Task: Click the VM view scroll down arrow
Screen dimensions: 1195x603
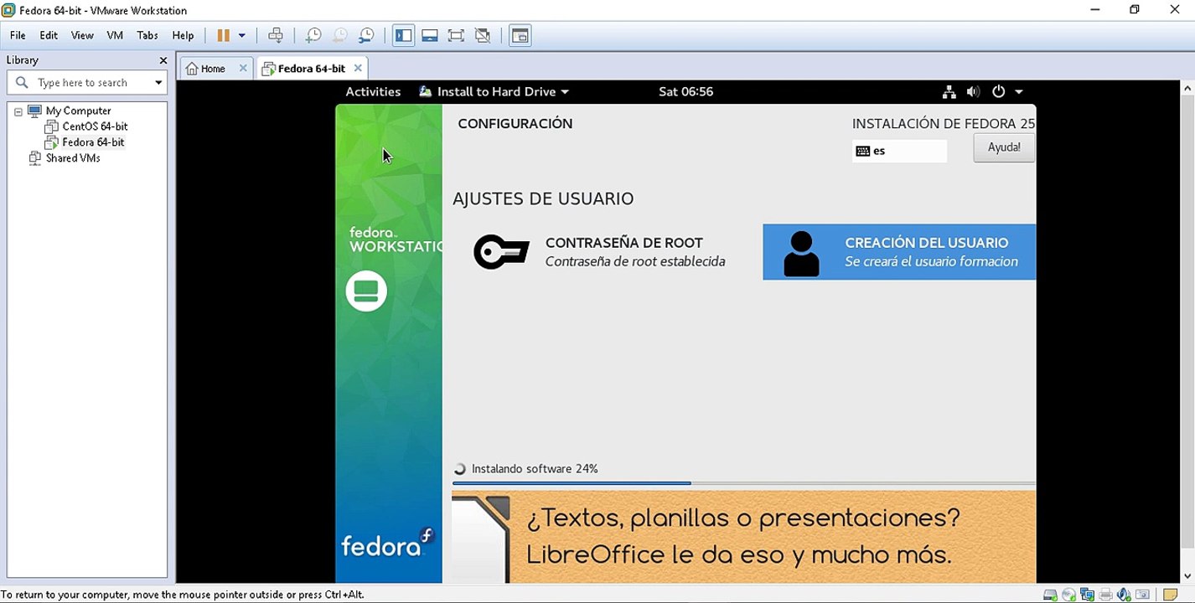Action: coord(1187,576)
